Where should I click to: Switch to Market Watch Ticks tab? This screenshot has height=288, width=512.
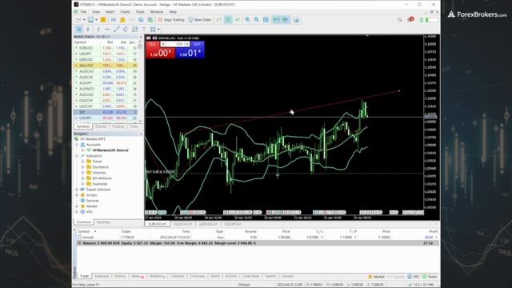[x=134, y=126]
